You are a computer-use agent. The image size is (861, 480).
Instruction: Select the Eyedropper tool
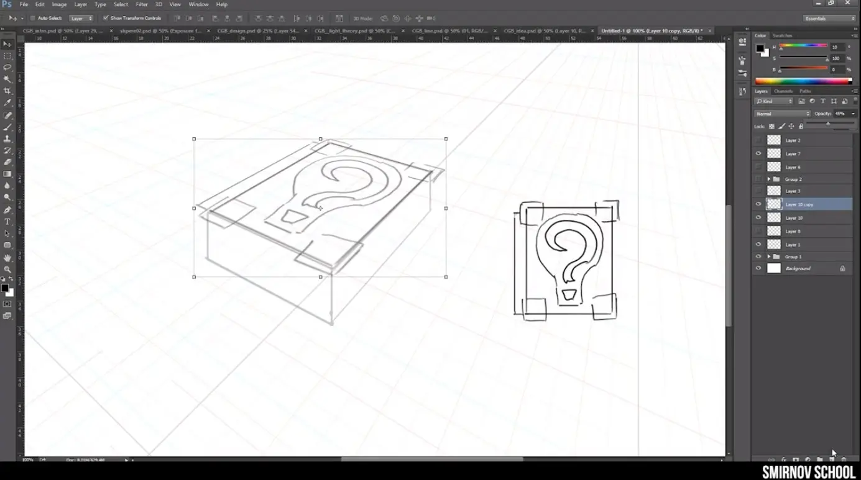coord(7,102)
